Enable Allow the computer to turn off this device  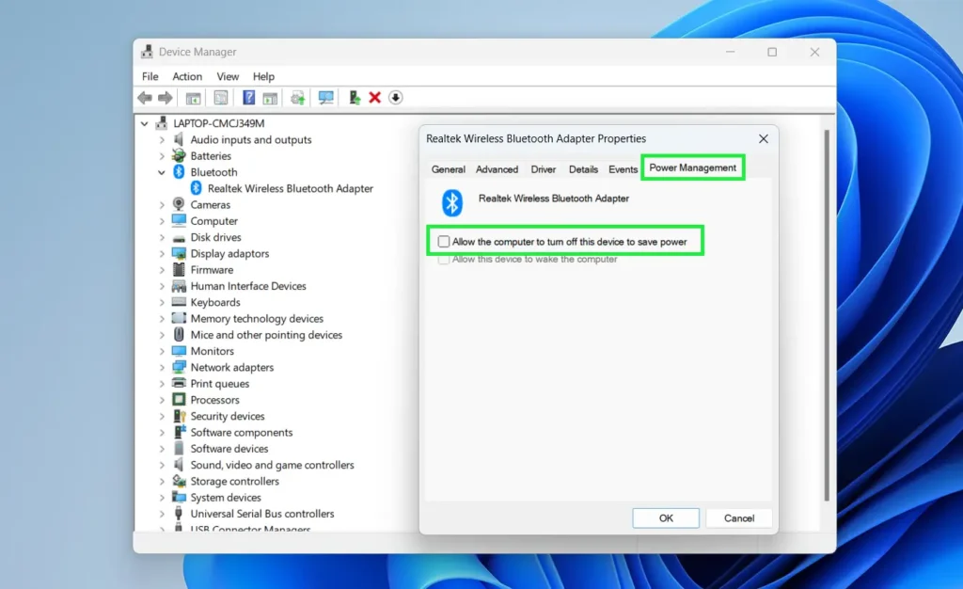coord(443,241)
